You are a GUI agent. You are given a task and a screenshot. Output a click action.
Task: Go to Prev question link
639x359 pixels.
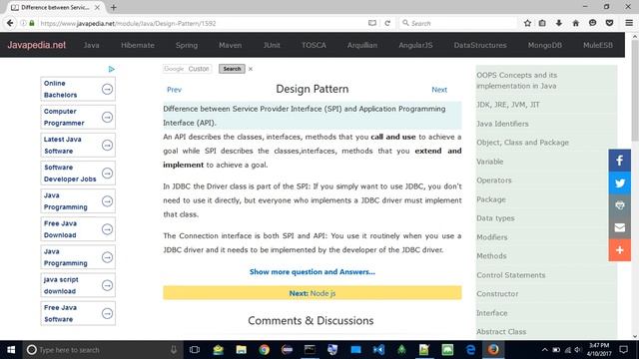point(174,90)
